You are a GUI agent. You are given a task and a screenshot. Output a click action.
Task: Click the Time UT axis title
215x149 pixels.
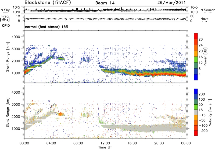click(x=105, y=147)
